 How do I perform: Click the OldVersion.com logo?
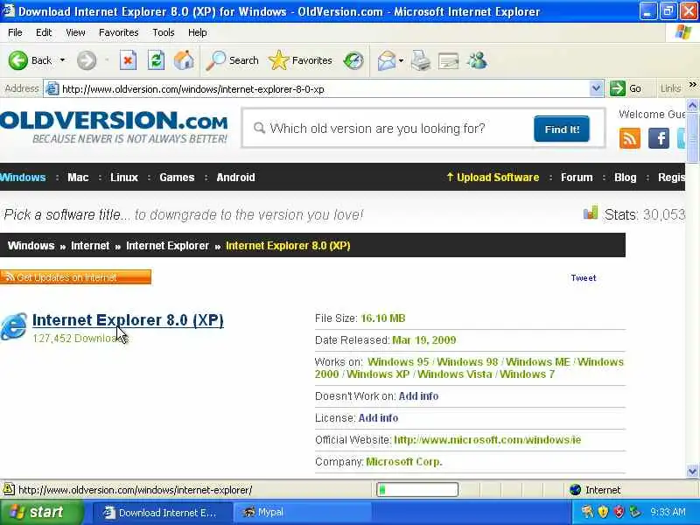click(114, 127)
